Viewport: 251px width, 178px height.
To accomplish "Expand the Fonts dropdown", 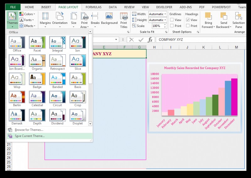I will (x=27, y=20).
